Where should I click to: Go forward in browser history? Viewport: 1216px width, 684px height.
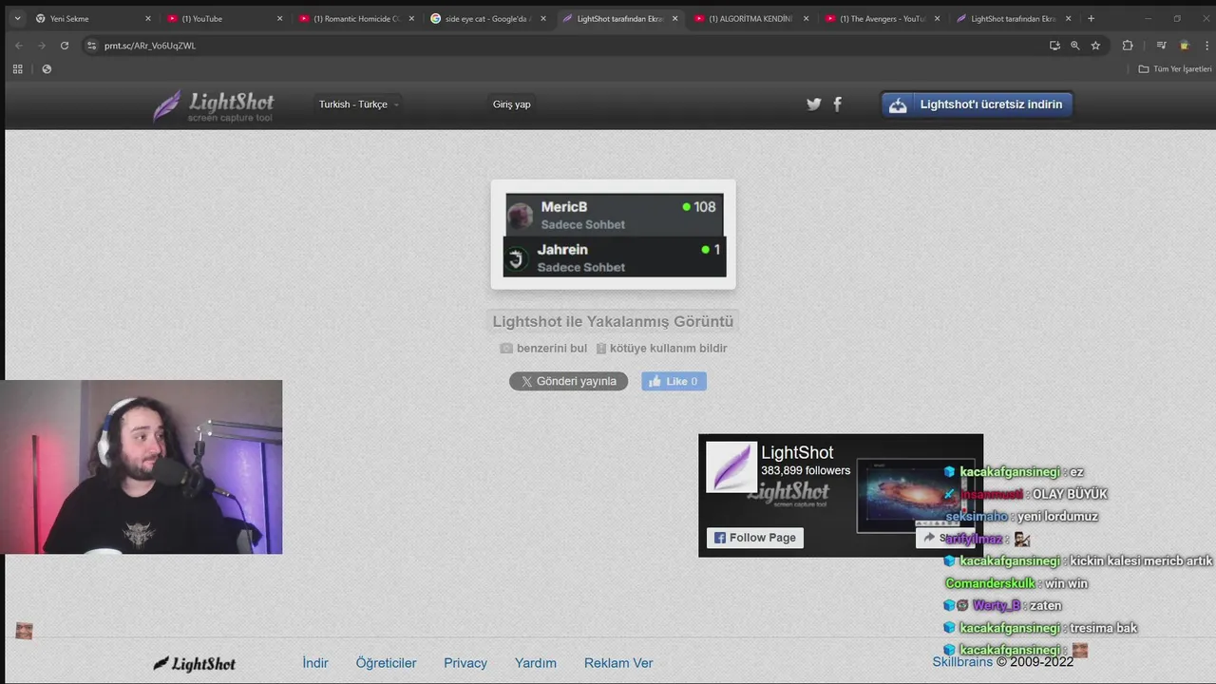[x=41, y=46]
